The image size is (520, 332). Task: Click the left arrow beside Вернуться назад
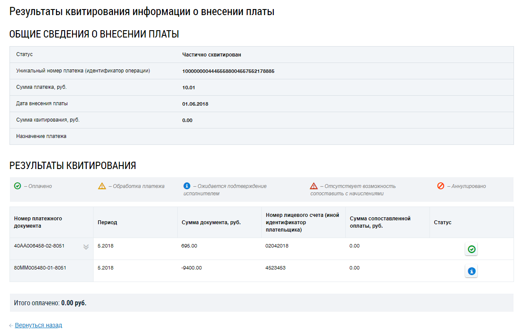pos(11,326)
